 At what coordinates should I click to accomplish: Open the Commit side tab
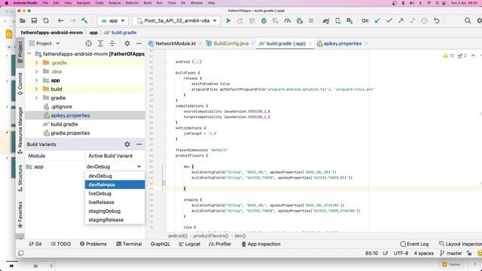(20, 84)
